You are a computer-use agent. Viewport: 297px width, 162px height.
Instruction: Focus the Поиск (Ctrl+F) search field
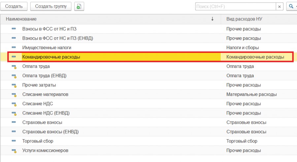[x=235, y=6]
